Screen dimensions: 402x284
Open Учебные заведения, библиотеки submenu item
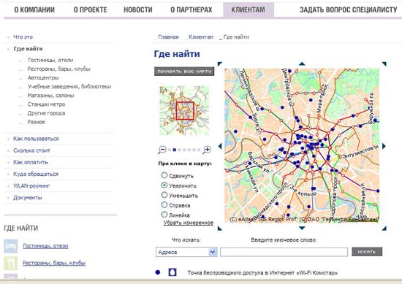point(69,87)
